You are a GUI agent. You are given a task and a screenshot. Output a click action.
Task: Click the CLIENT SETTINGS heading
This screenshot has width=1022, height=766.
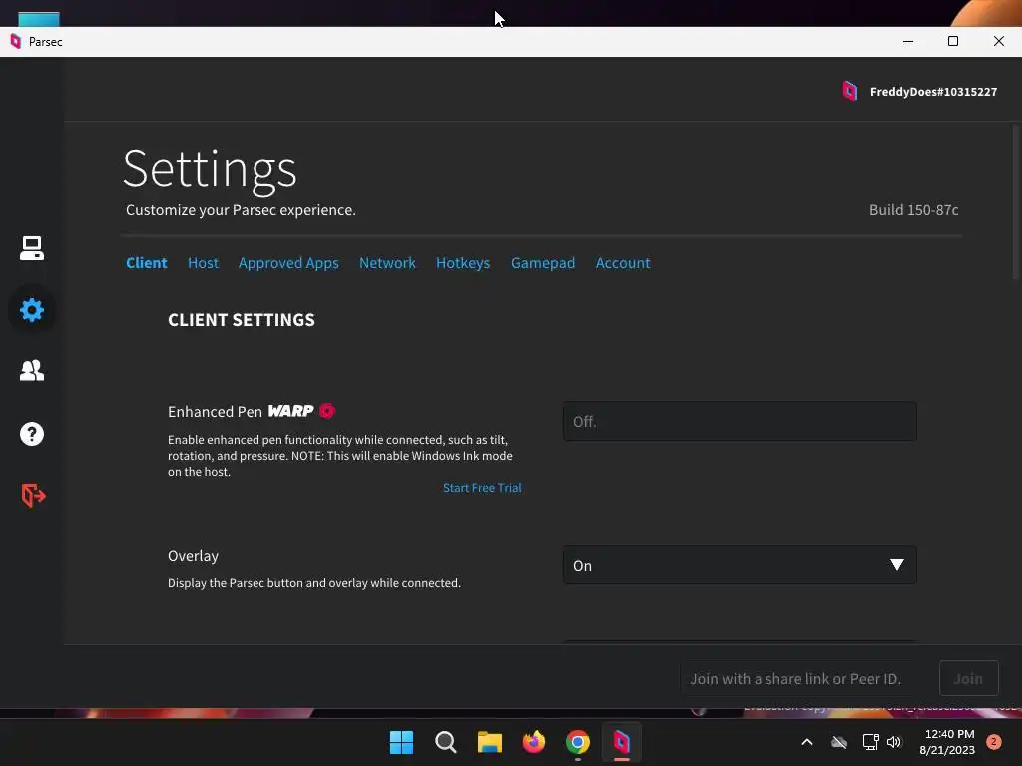pos(242,320)
